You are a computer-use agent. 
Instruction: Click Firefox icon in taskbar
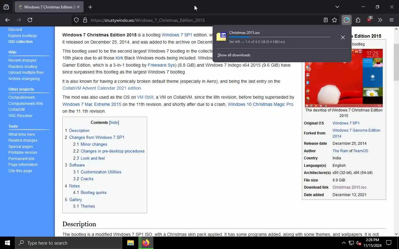(146, 243)
